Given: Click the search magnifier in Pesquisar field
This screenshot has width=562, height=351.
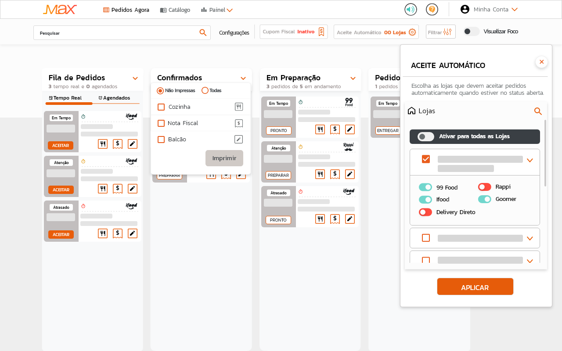Looking at the screenshot, I should pyautogui.click(x=203, y=32).
